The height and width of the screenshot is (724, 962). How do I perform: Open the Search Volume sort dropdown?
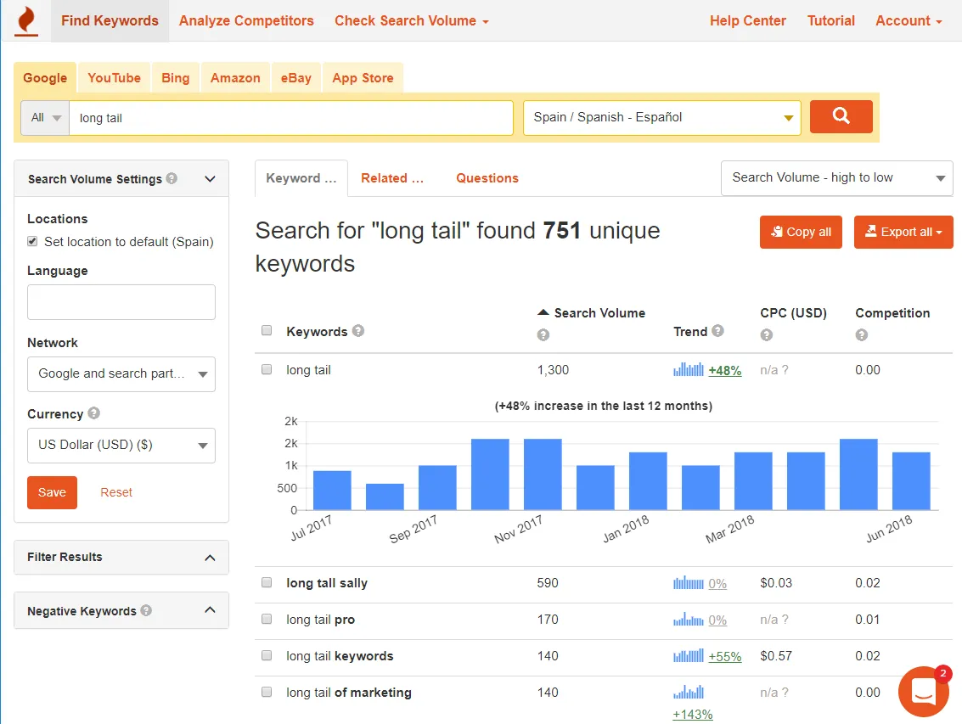click(837, 178)
